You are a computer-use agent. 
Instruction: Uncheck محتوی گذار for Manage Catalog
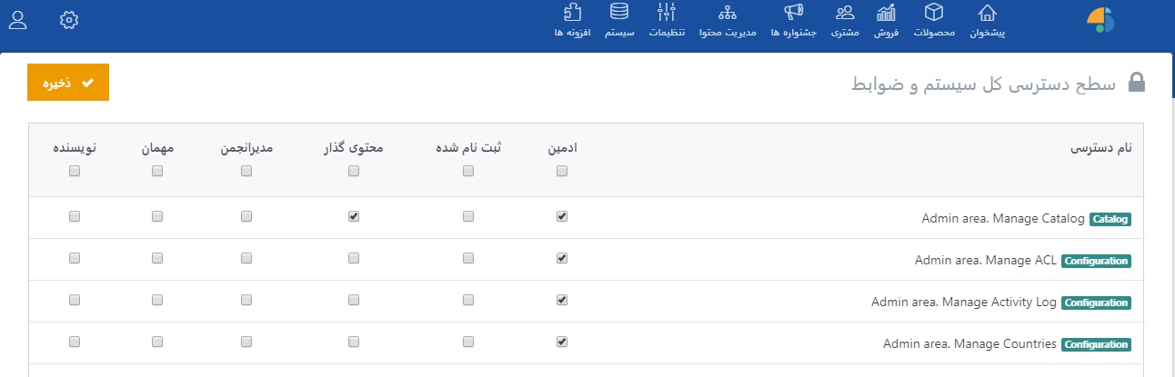354,217
